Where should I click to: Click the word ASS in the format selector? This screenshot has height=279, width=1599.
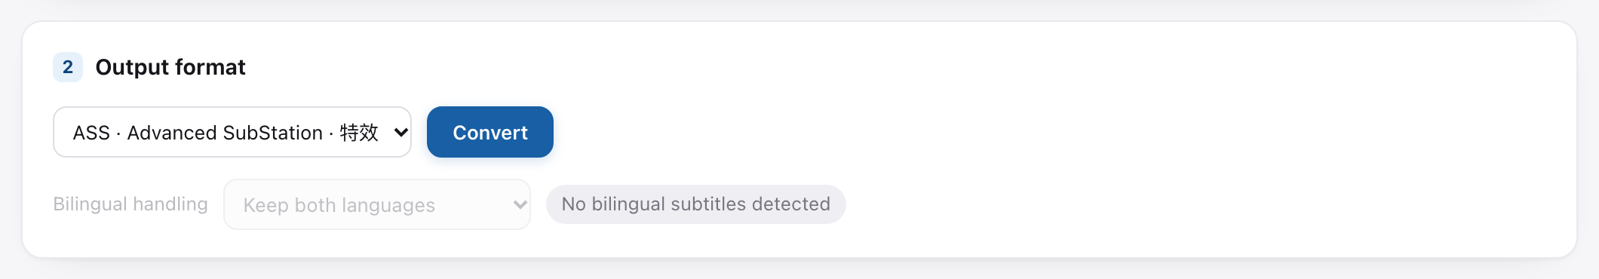click(91, 133)
